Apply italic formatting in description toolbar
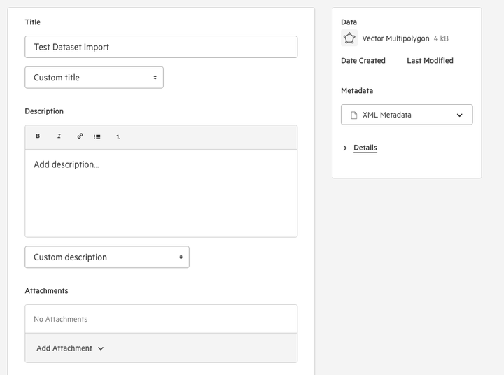 [x=59, y=136]
